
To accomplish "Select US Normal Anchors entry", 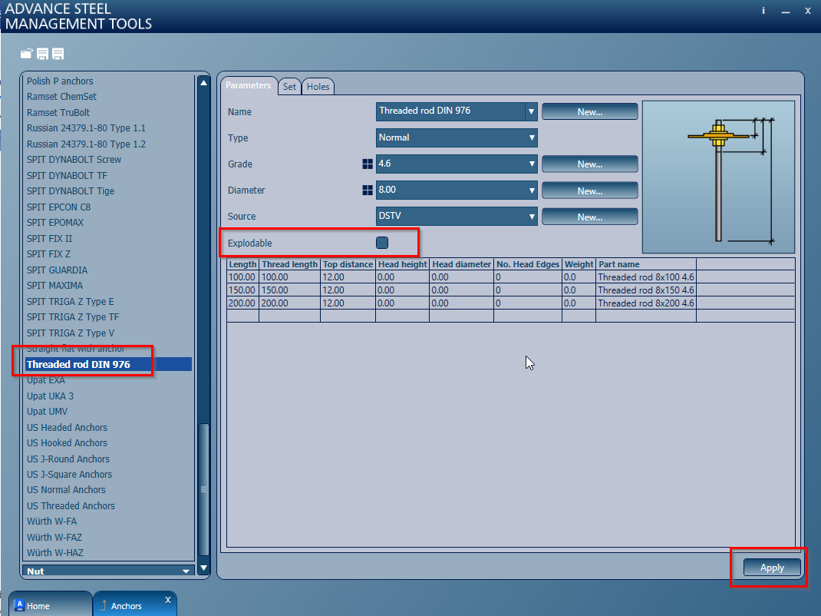I will pyautogui.click(x=66, y=490).
